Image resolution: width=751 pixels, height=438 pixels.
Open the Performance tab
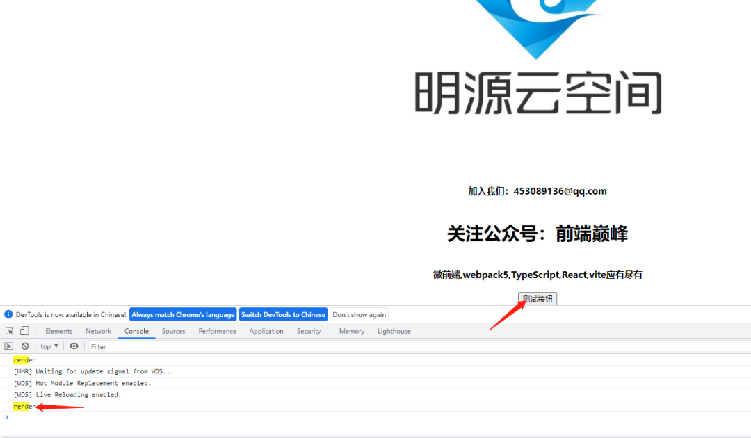(x=218, y=331)
